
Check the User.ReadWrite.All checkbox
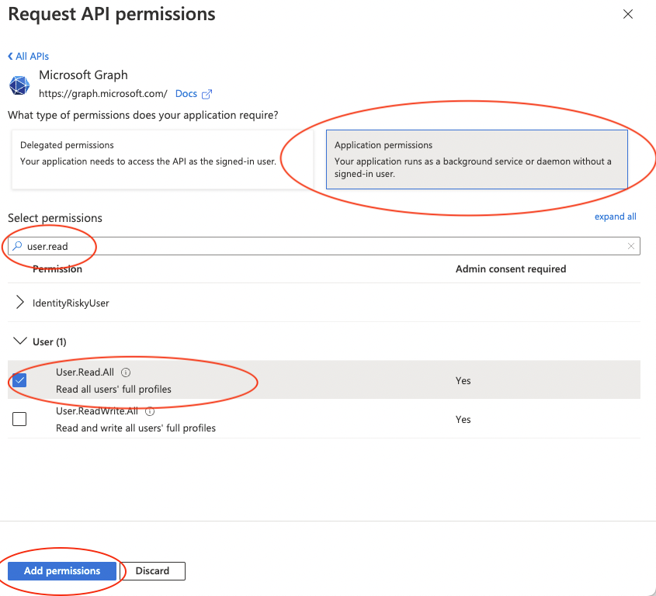(x=19, y=418)
